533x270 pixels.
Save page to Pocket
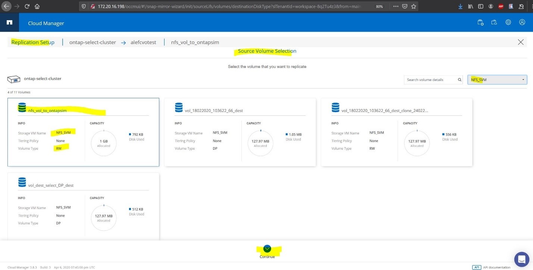pos(405,6)
